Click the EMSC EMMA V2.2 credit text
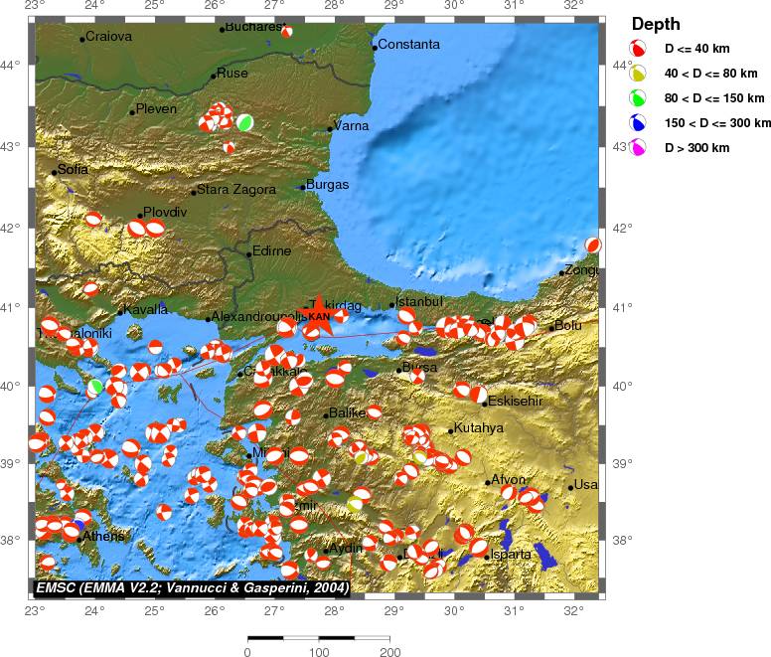This screenshot has width=771, height=657. [192, 588]
